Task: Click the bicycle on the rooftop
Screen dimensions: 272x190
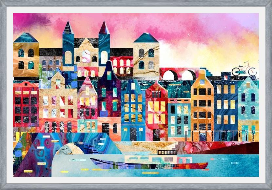Action: point(243,70)
